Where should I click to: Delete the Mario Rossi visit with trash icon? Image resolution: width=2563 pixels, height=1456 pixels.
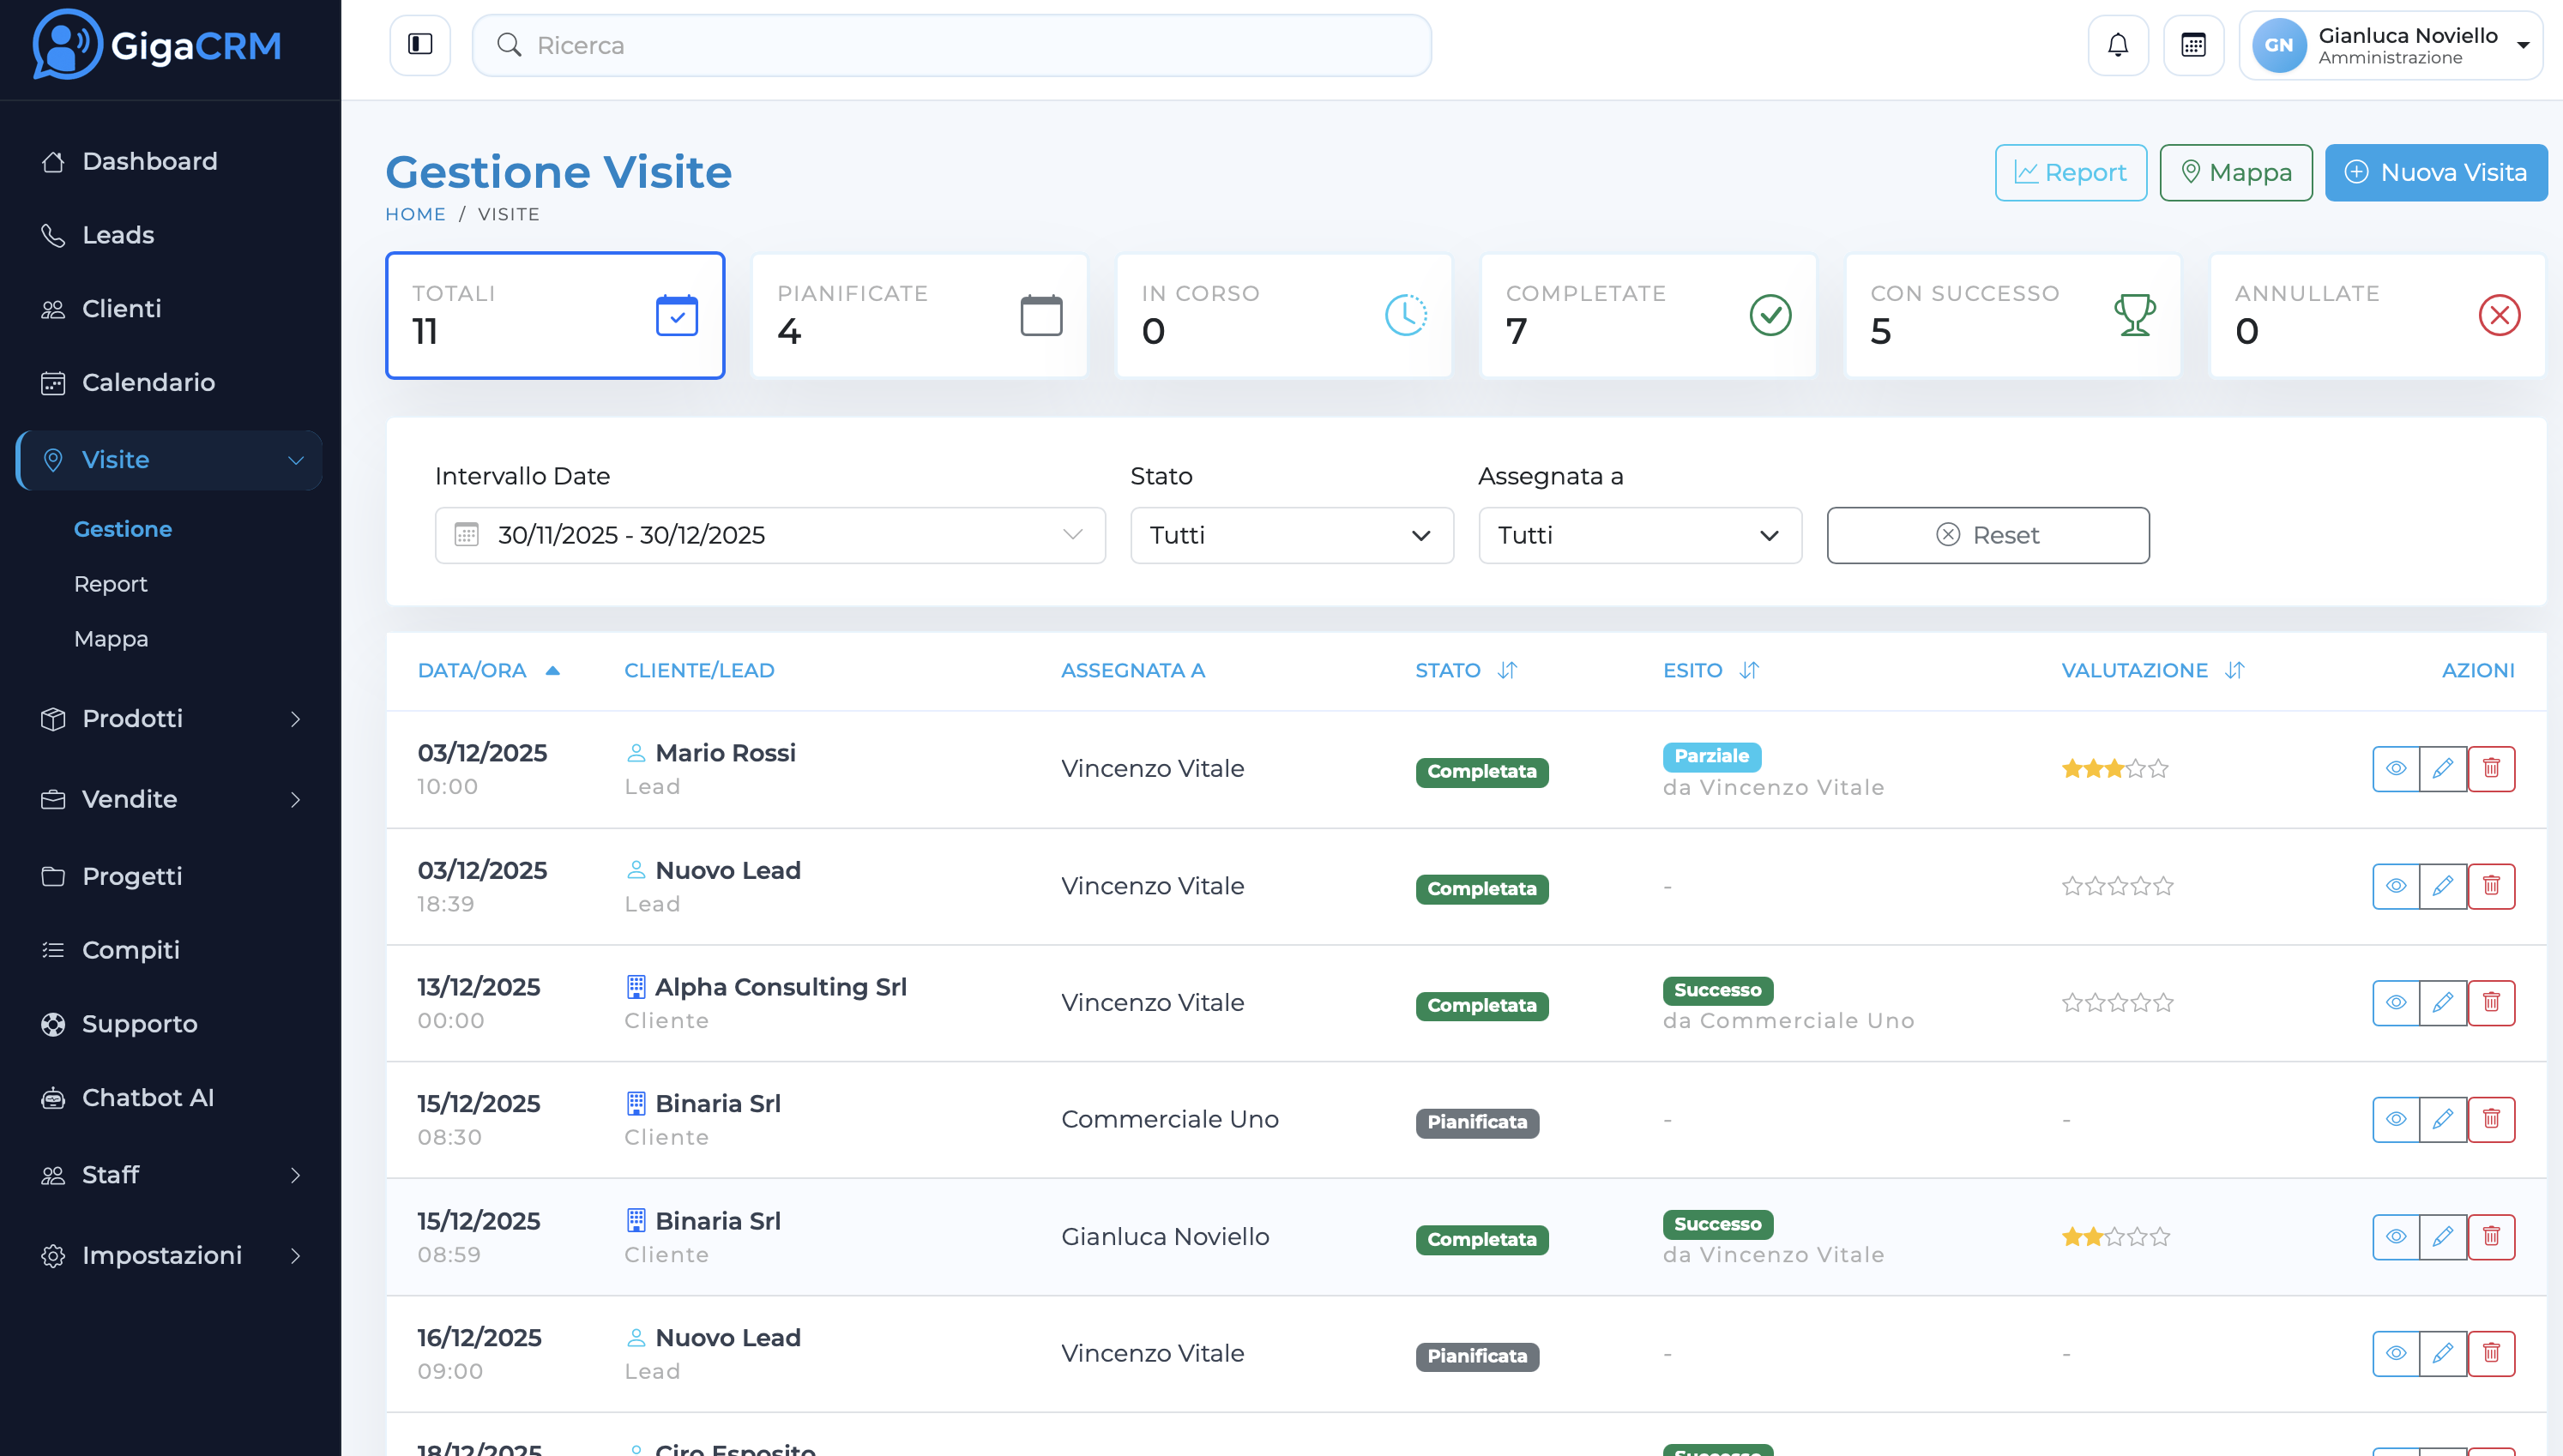(2491, 768)
